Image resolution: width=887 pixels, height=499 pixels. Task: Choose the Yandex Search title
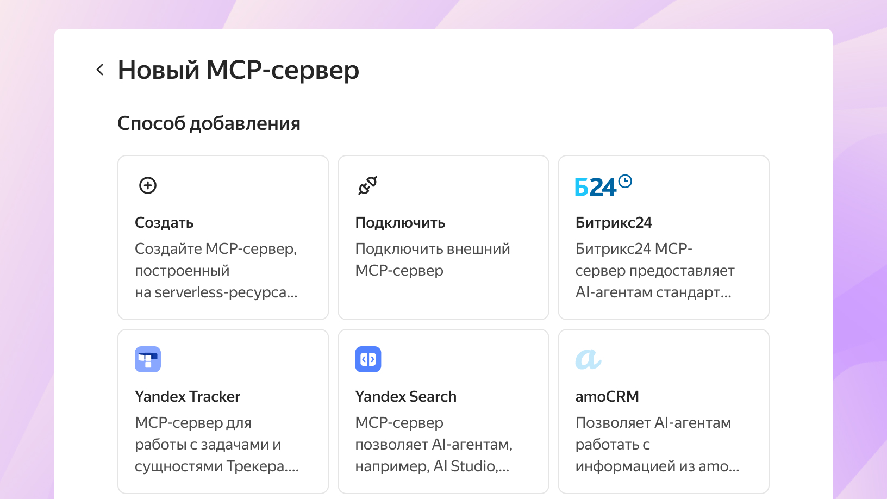point(406,397)
